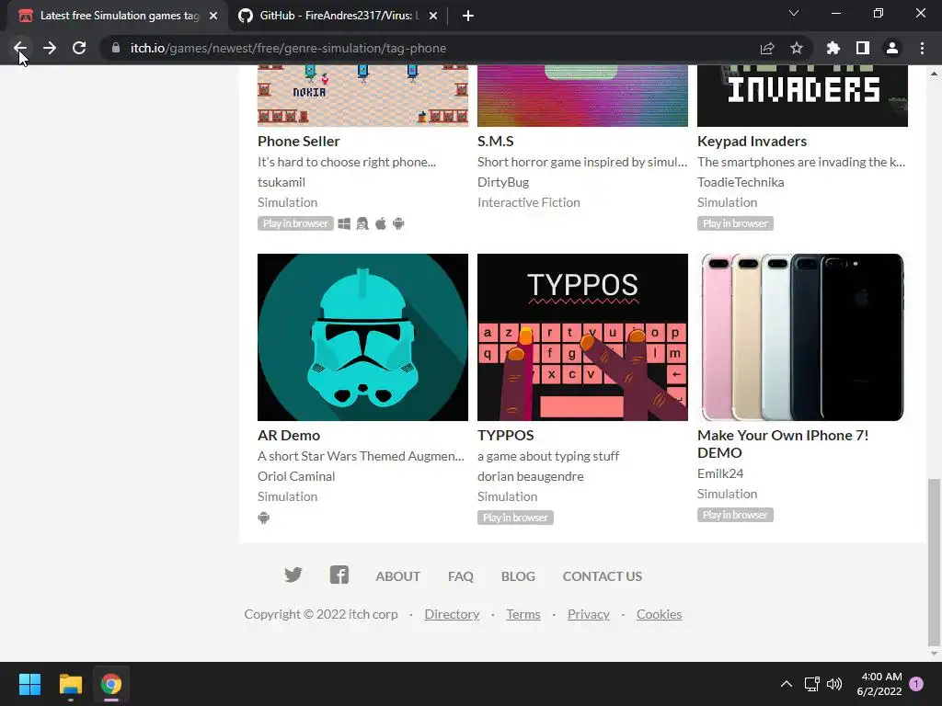Screen dimensions: 942x706
Task: Open the Keypad Invaders game title
Action: click(x=752, y=141)
